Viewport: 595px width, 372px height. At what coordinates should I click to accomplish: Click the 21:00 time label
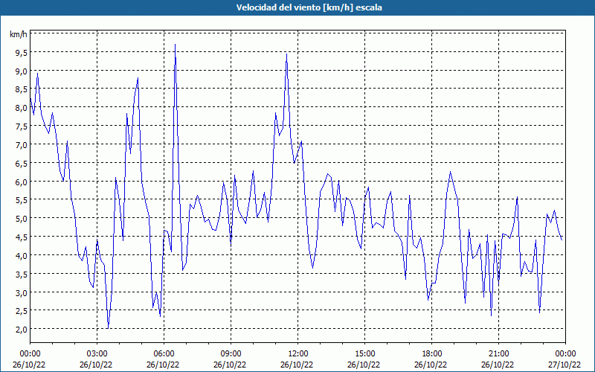point(498,354)
